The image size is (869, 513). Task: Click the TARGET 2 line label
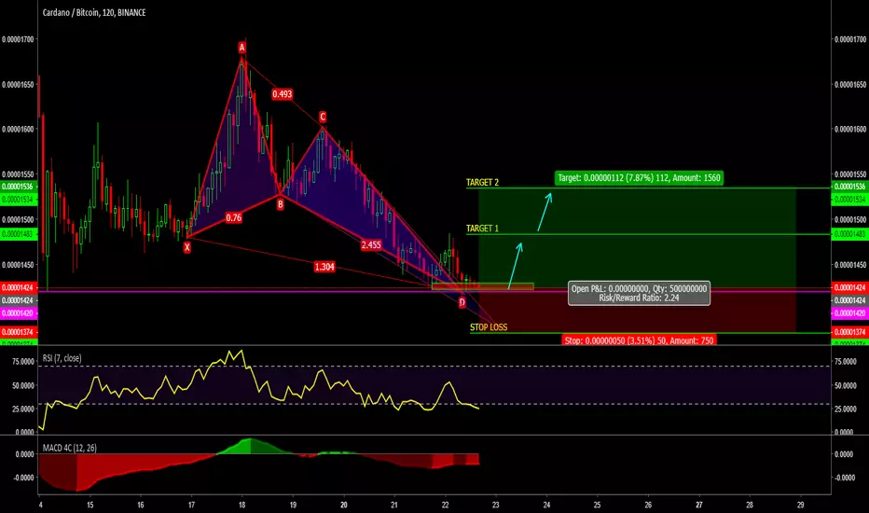(482, 183)
